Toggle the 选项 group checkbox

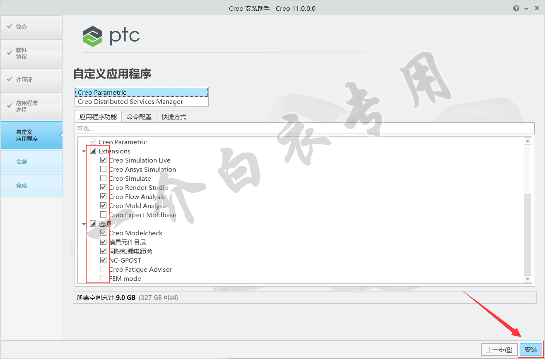point(93,224)
